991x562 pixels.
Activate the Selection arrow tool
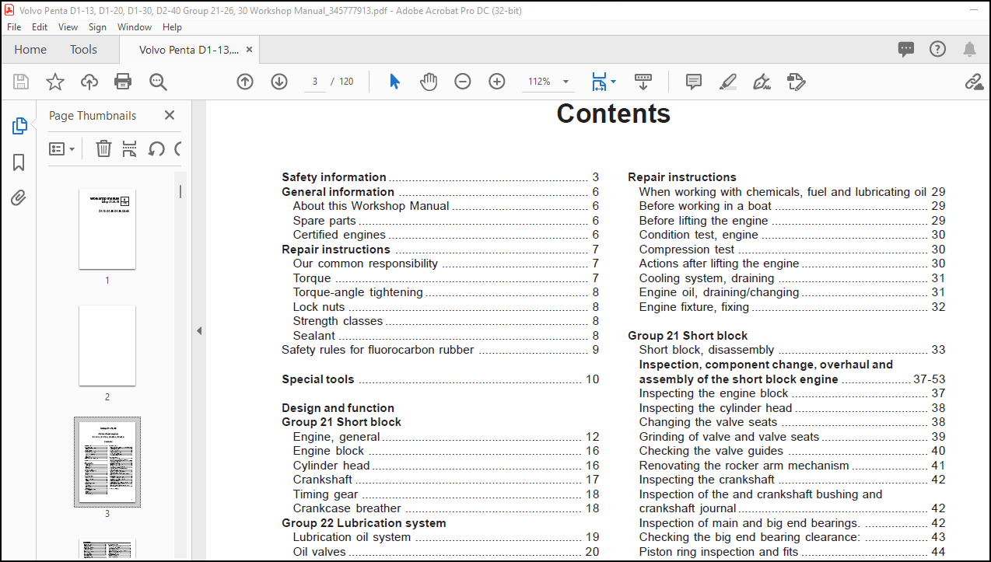tap(394, 82)
